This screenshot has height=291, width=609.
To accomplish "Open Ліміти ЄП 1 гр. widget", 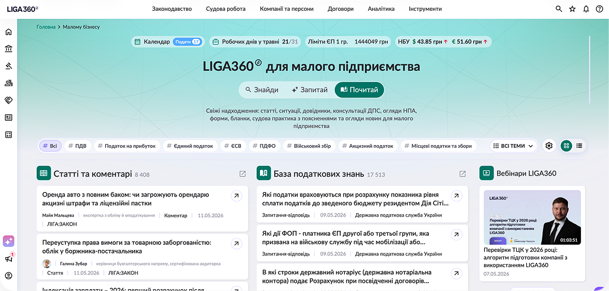I will point(348,42).
